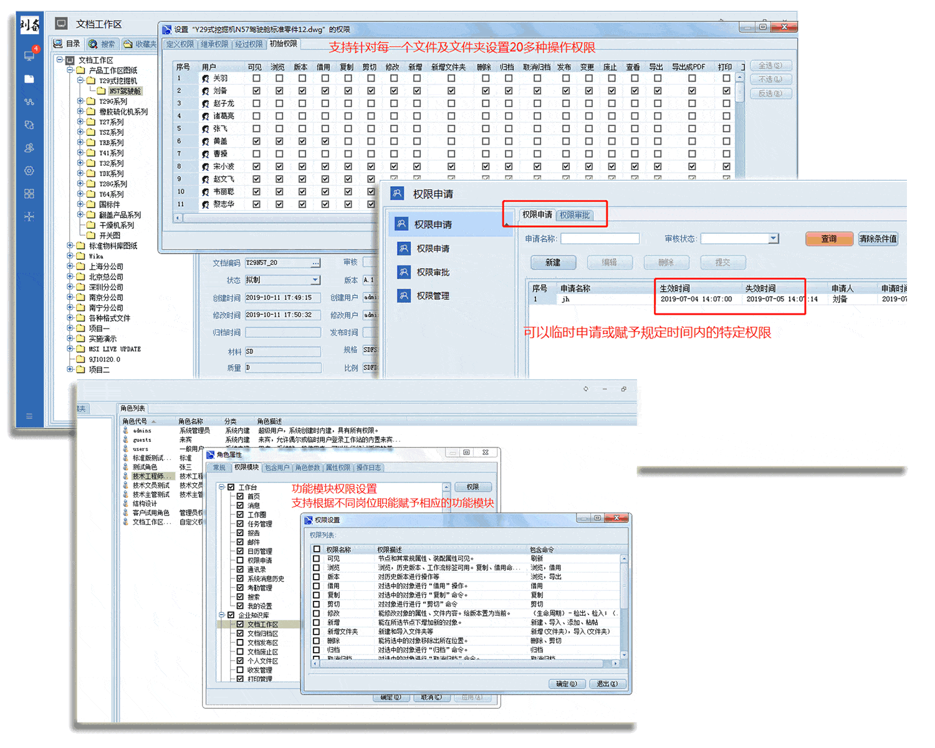Image resolution: width=935 pixels, height=748 pixels.
Task: Check the select-all checkbox in the 权限名称 header
Action: (x=317, y=549)
